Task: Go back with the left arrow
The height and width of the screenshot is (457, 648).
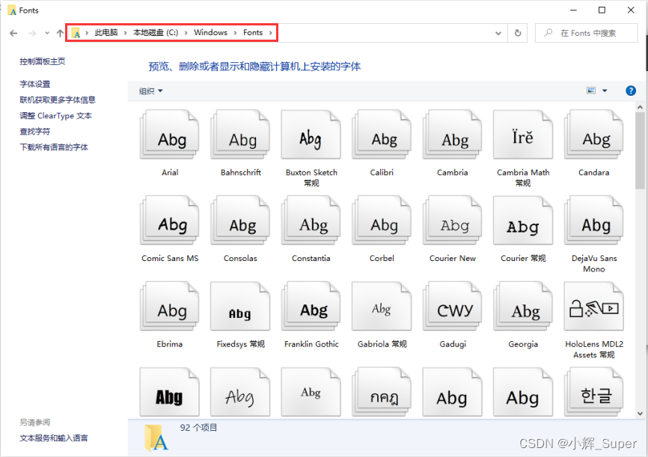Action: (13, 33)
